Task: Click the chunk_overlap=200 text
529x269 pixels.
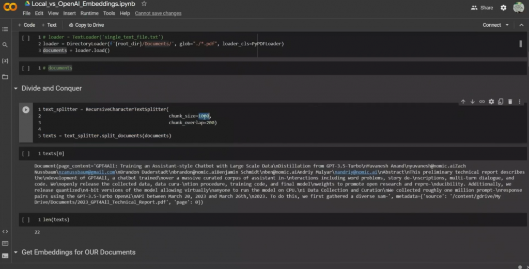Action: (x=193, y=123)
